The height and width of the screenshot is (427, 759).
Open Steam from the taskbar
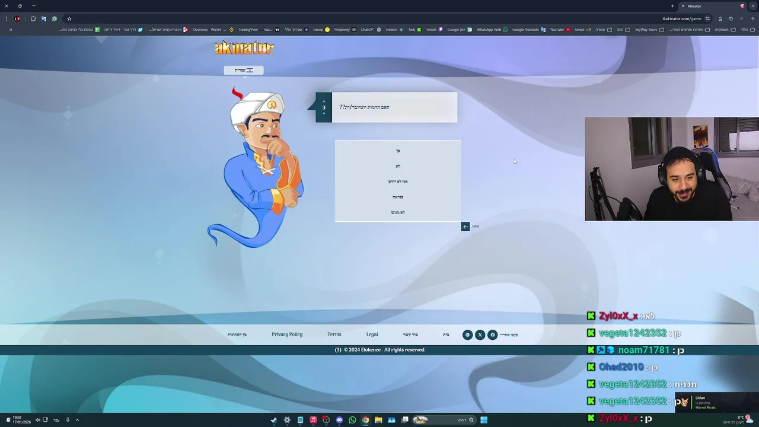(274, 420)
